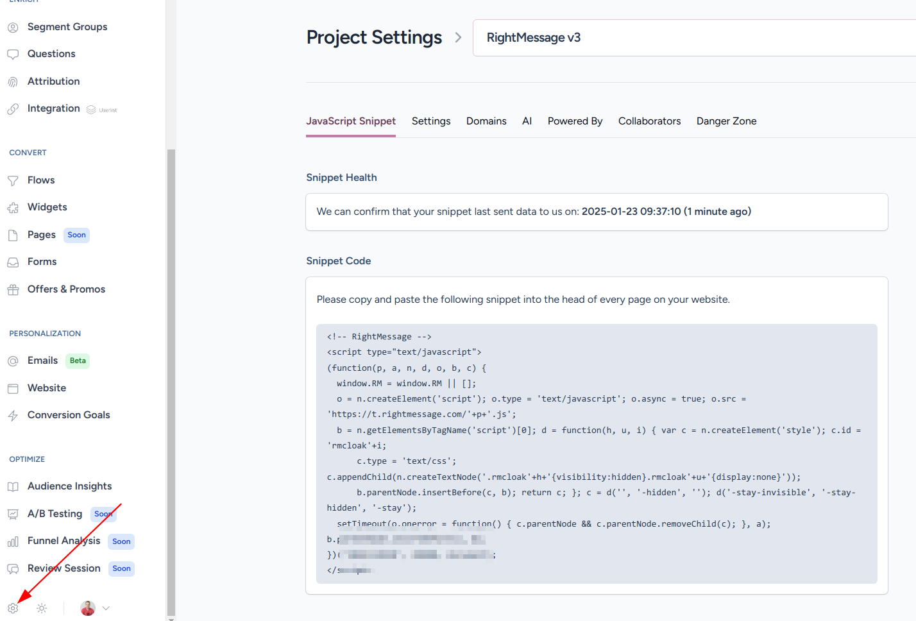The image size is (916, 621).
Task: Click inside the snippet code block
Action: point(597,449)
